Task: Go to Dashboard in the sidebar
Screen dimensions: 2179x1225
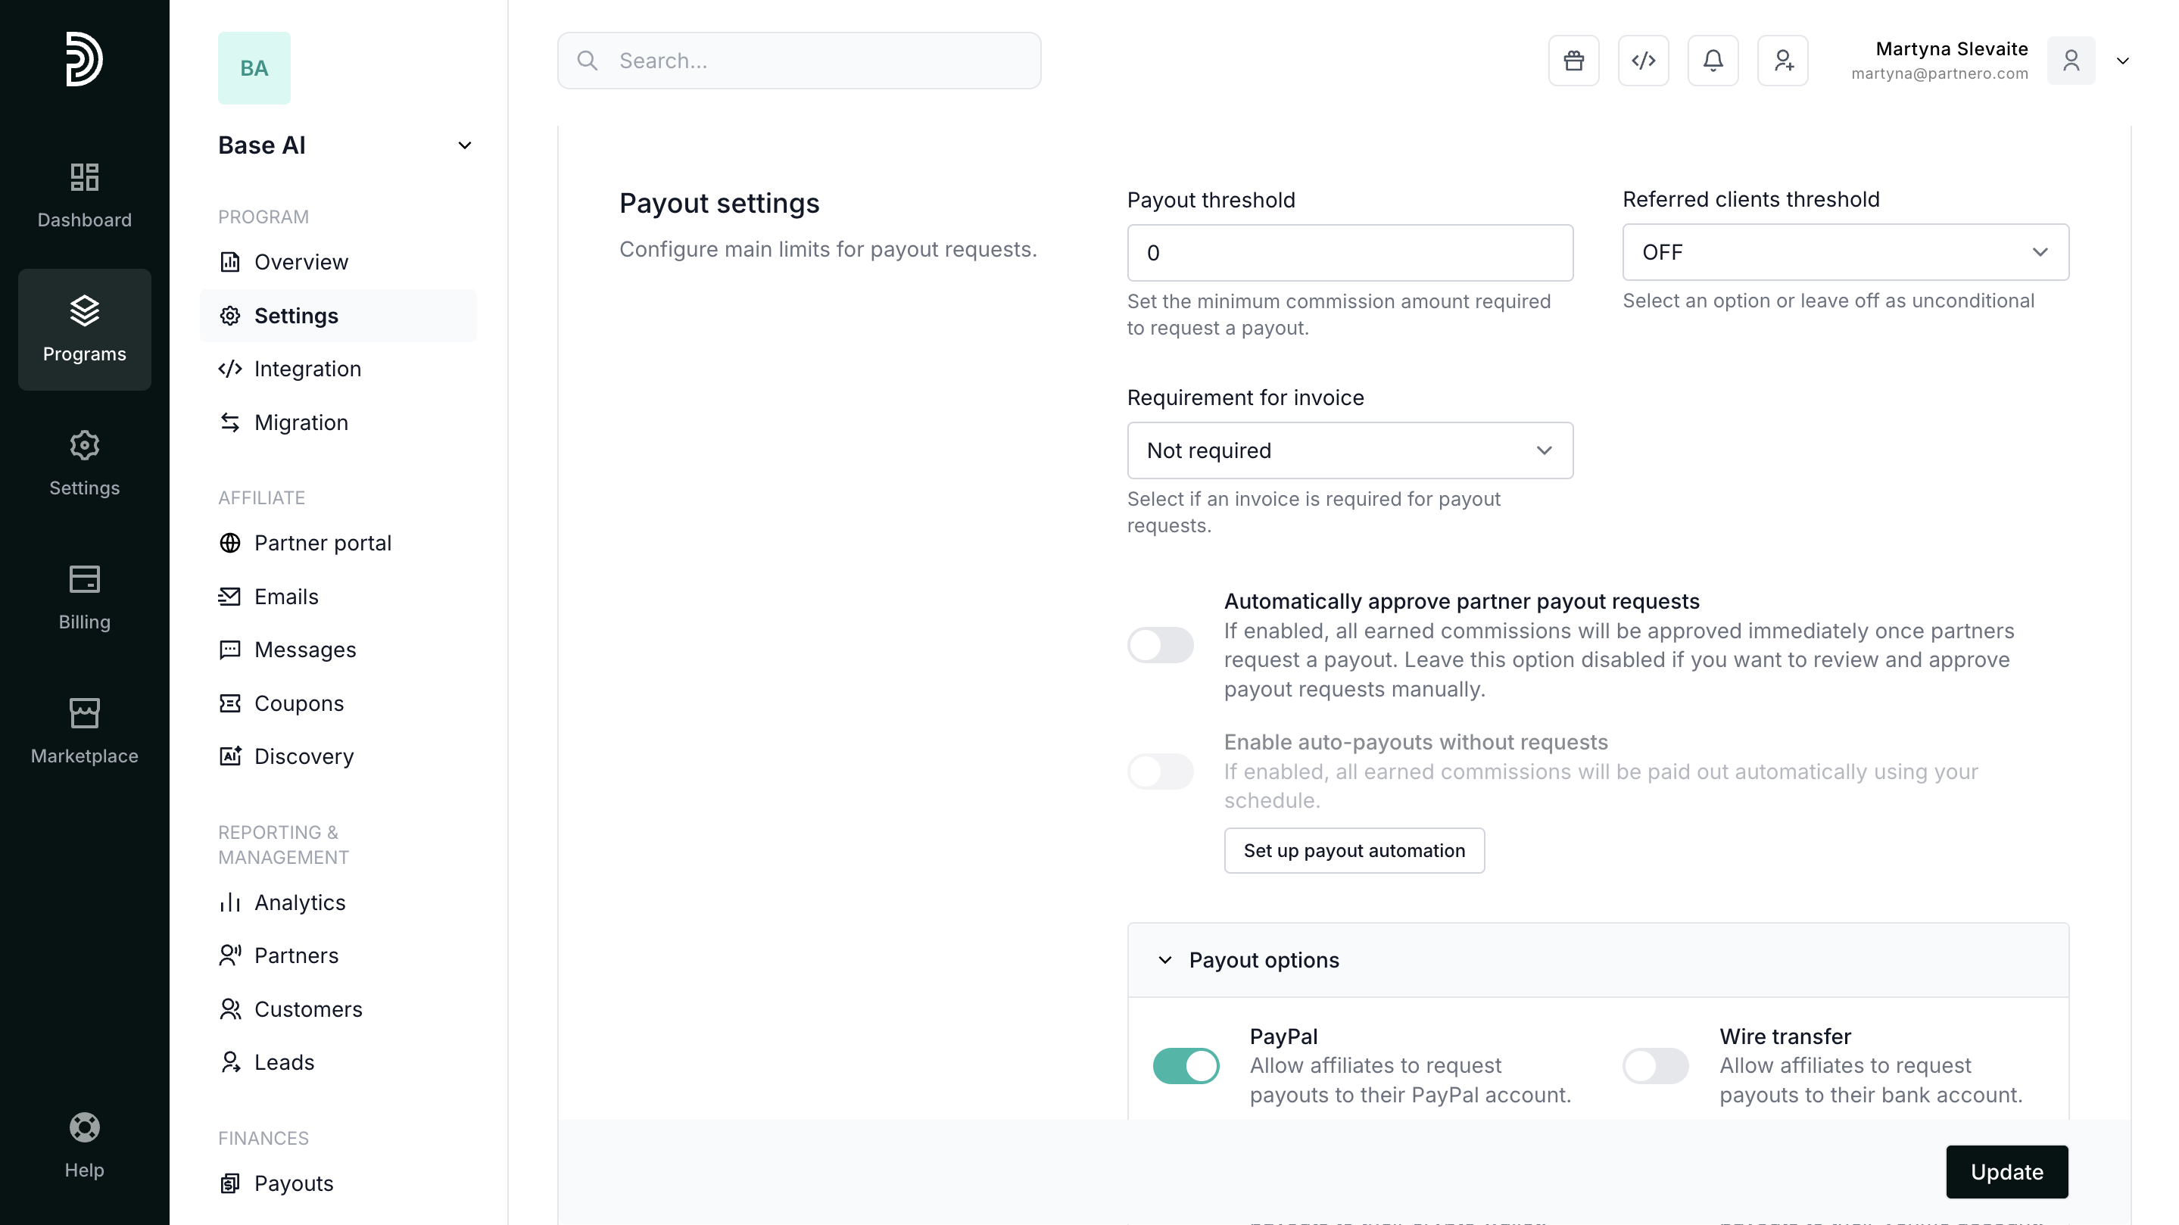Action: click(85, 195)
